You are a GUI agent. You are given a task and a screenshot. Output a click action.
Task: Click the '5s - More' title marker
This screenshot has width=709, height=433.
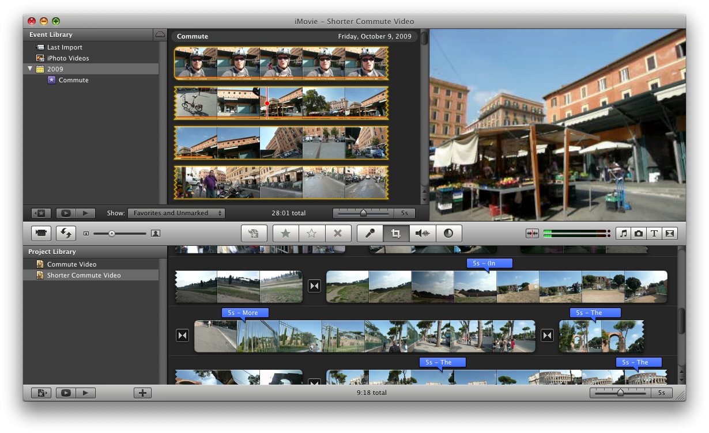point(245,313)
